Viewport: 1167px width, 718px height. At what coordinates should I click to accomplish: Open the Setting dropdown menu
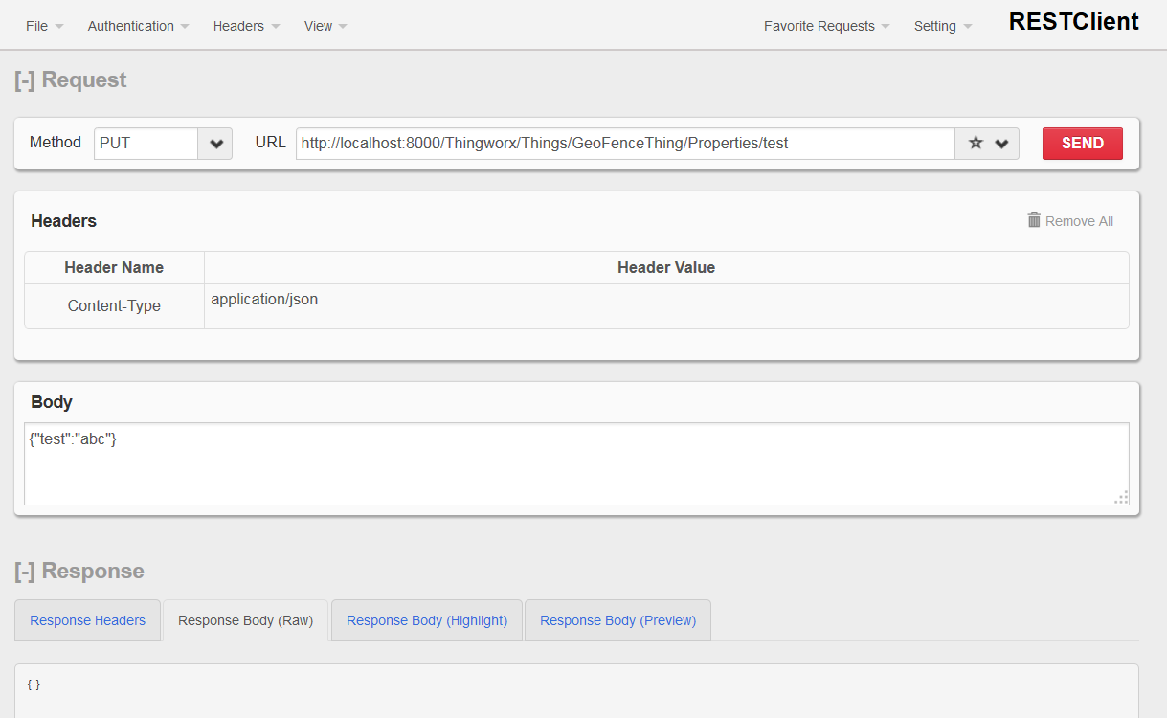point(942,26)
